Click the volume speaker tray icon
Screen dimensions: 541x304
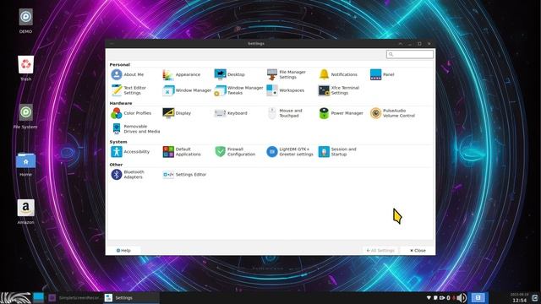[462, 298]
